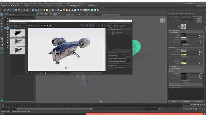Open the Display device dropdown
Viewport: 206px width, 115px height.
pos(123,65)
